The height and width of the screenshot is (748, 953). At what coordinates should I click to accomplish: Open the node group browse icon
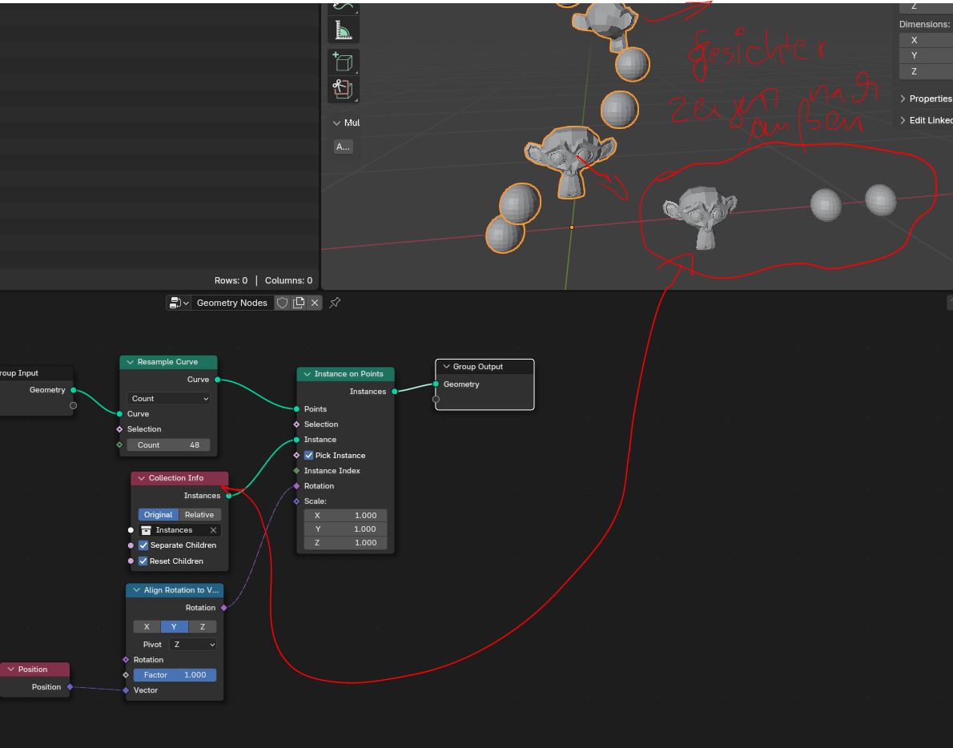pos(179,303)
